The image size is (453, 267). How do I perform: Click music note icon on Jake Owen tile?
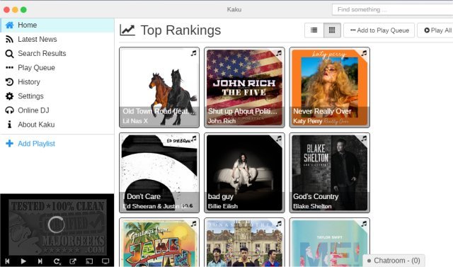[x=193, y=224]
